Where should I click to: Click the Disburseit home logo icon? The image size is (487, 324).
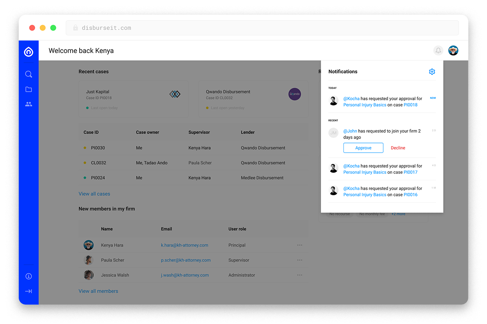coord(28,51)
